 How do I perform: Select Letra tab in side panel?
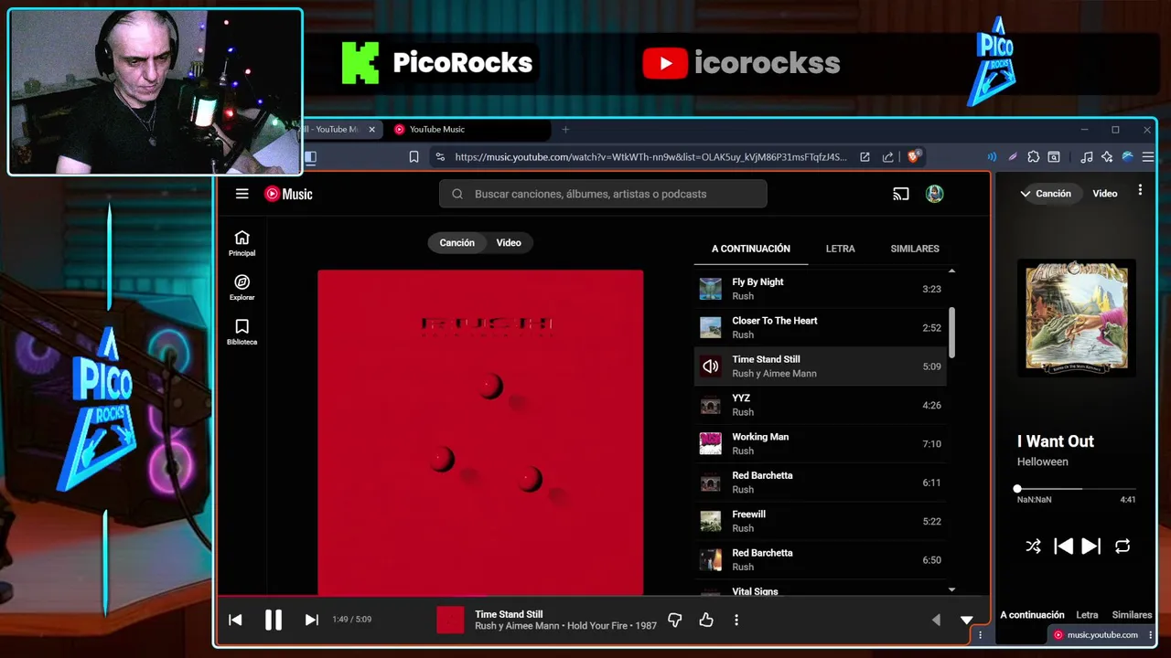pyautogui.click(x=1087, y=615)
